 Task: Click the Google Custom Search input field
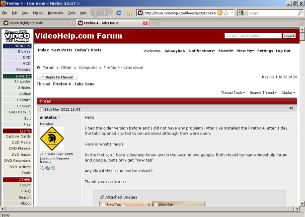click(253, 36)
